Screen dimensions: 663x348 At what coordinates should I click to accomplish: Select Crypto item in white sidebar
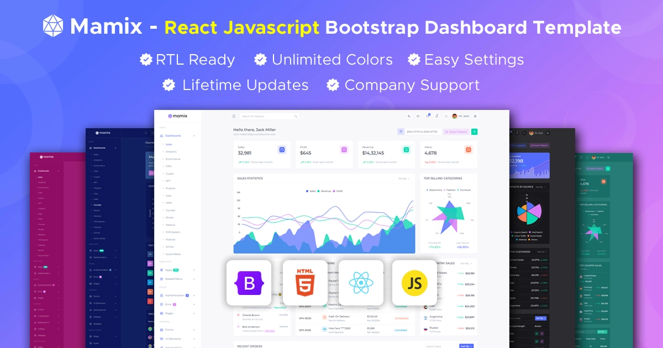point(169,173)
